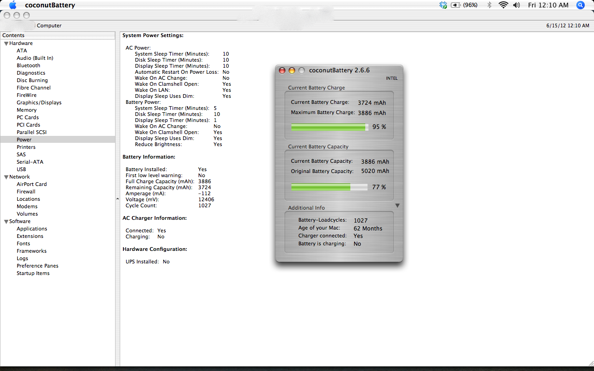Select PC Cards in the sidebar

[x=28, y=117]
